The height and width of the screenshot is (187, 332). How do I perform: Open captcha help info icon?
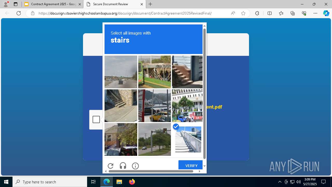pos(135,166)
